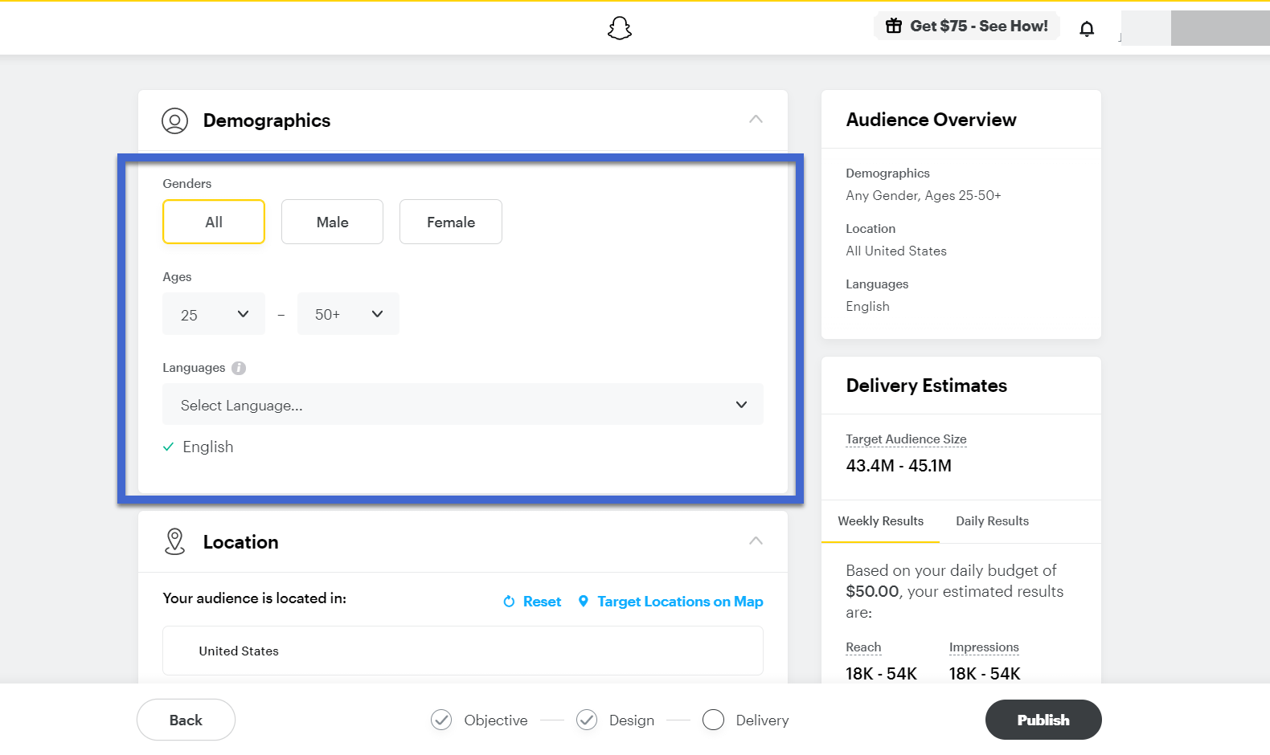Screen dimensions: 1270x755
Task: Open the Select Language dropdown
Action: click(x=463, y=404)
